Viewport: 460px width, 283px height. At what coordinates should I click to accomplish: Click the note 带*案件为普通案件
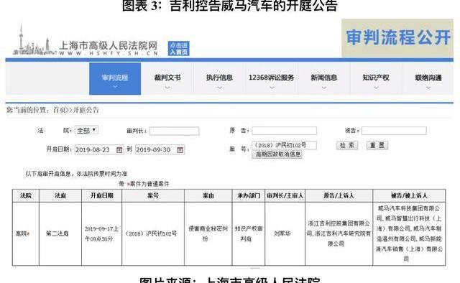tap(144, 184)
